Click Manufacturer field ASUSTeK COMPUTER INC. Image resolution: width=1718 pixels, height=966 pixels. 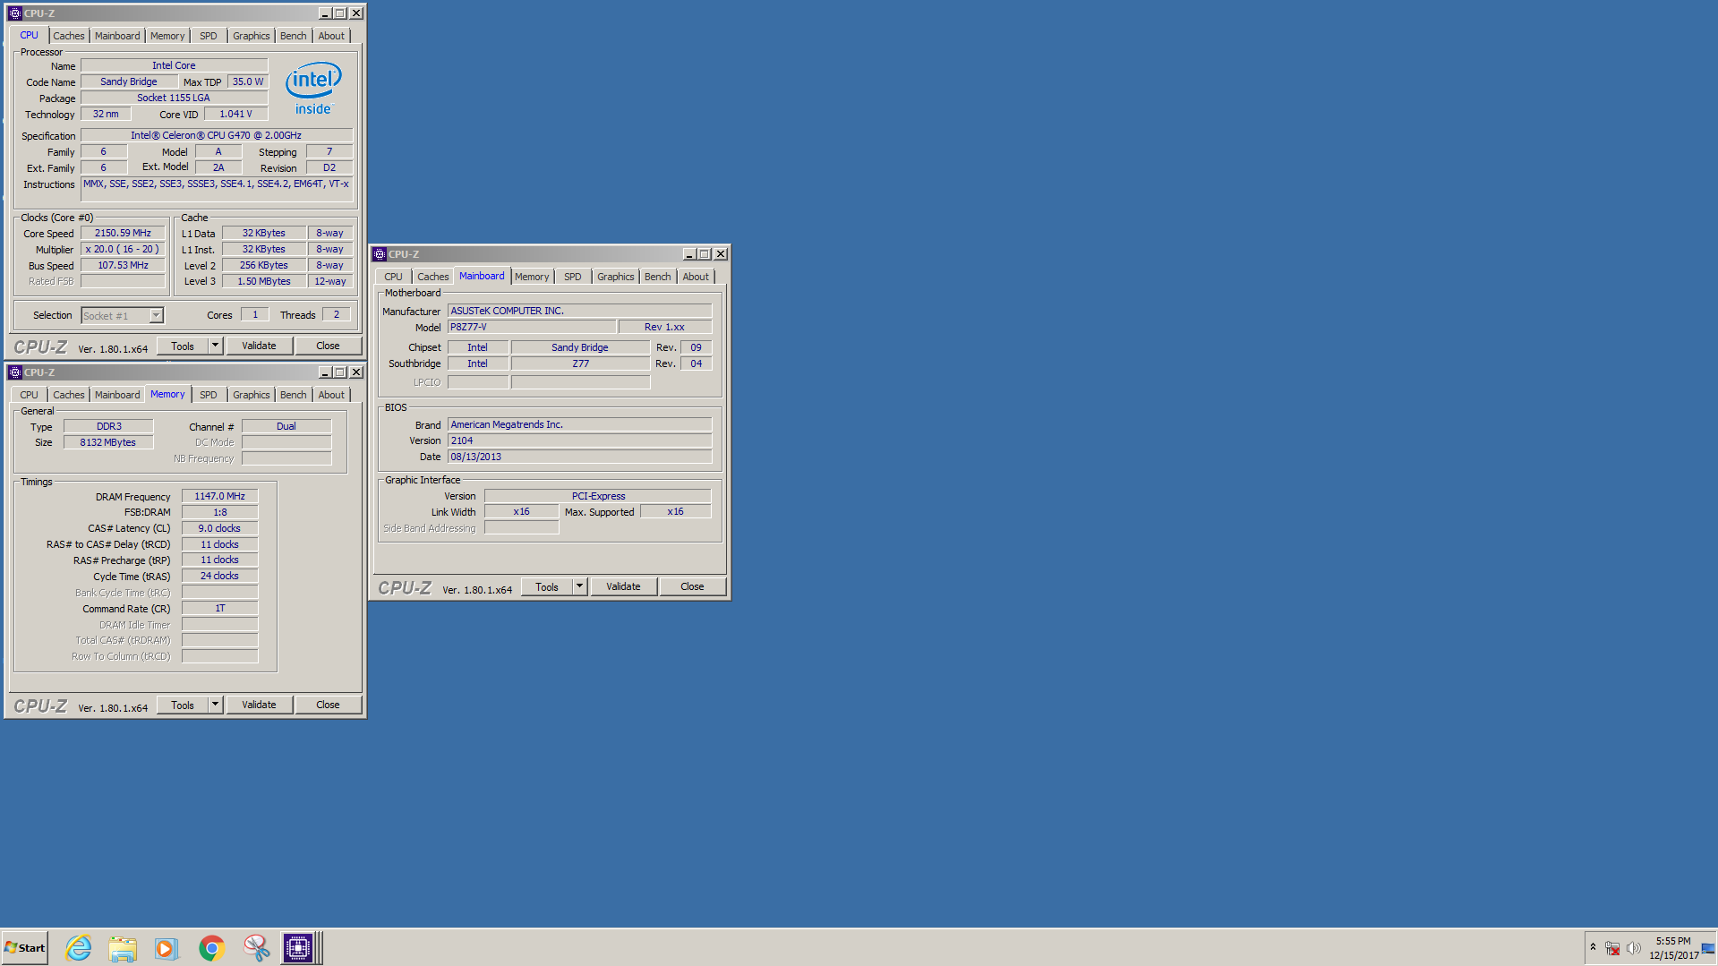click(580, 311)
